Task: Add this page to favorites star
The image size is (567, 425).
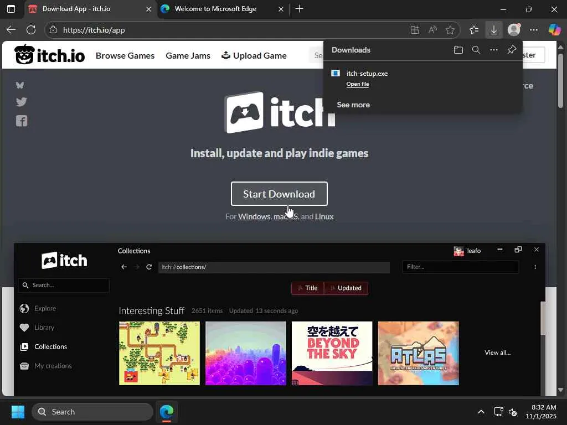Action: pos(450,30)
